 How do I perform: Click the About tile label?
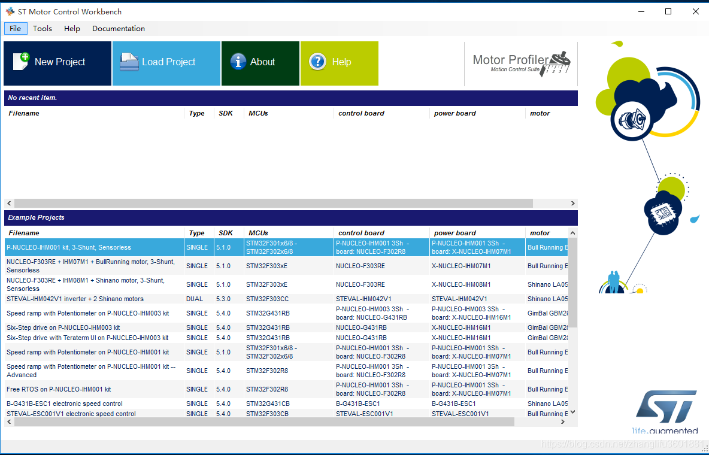(262, 62)
